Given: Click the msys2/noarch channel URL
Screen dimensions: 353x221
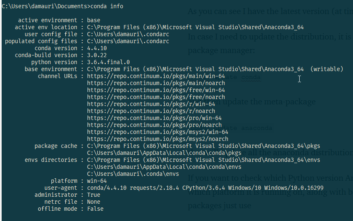Looking at the screenshot, I should pos(158,139).
